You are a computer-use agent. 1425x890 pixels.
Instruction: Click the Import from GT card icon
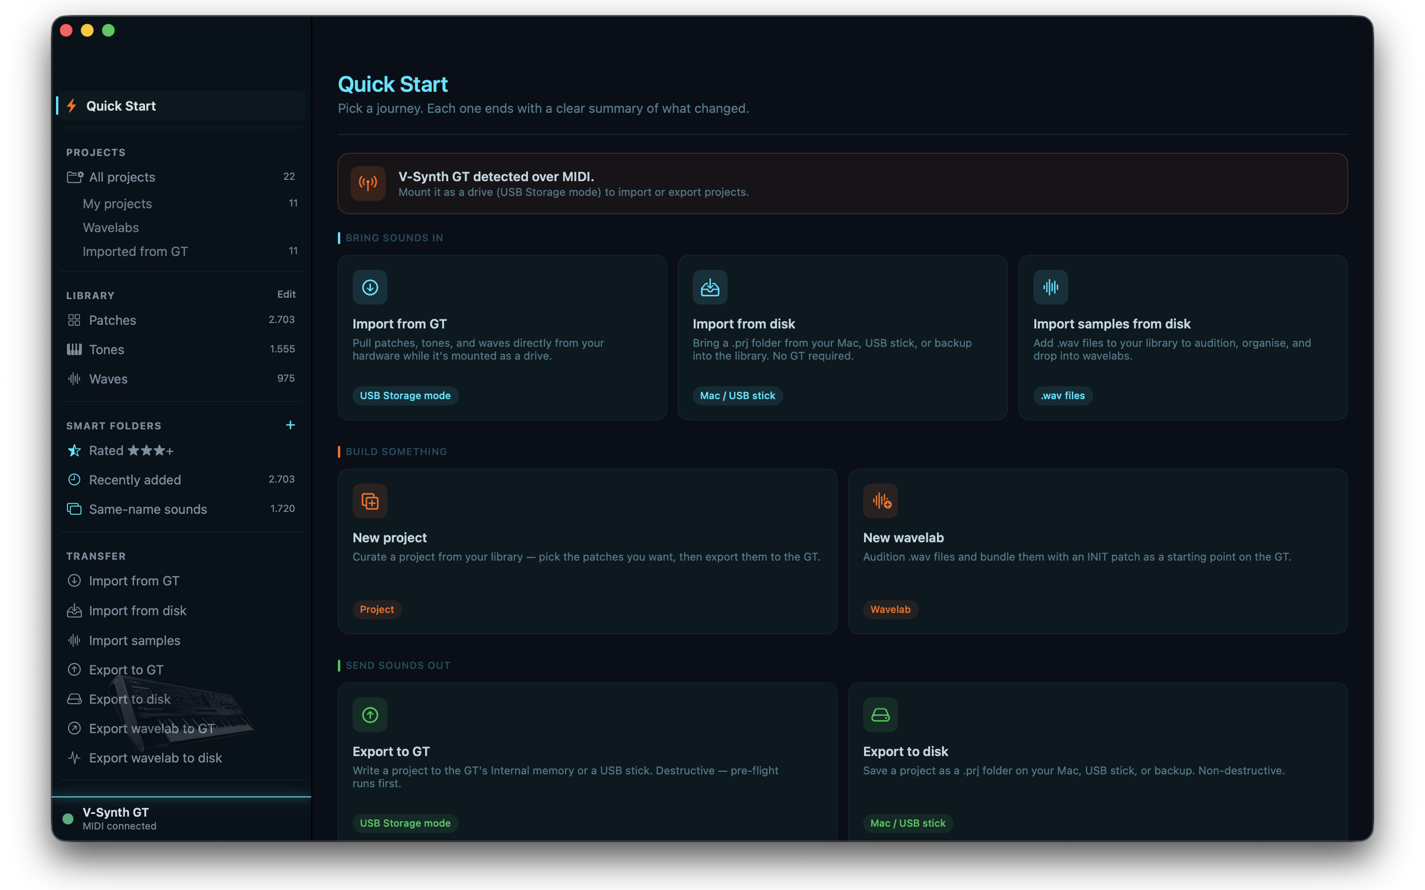pos(370,287)
